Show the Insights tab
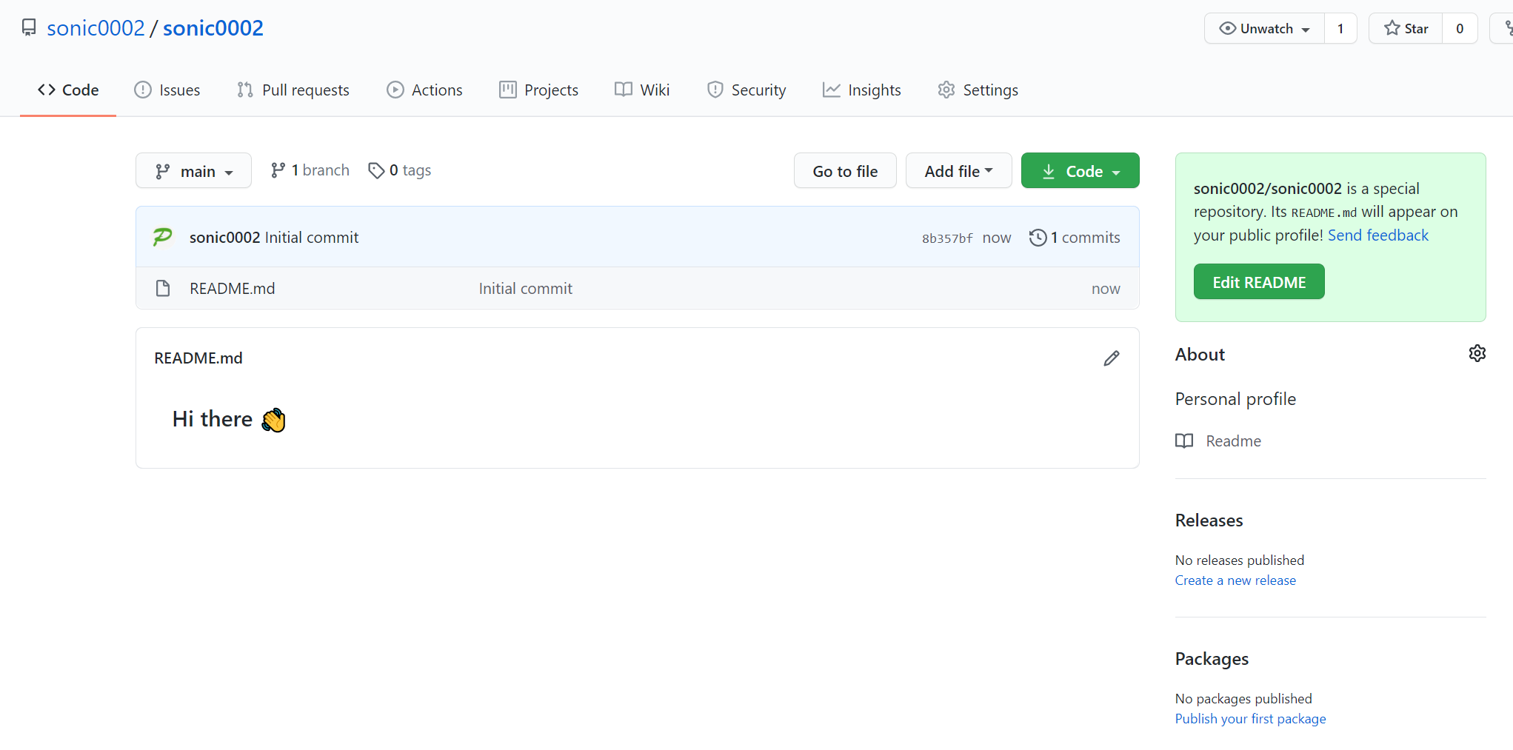 coord(862,90)
